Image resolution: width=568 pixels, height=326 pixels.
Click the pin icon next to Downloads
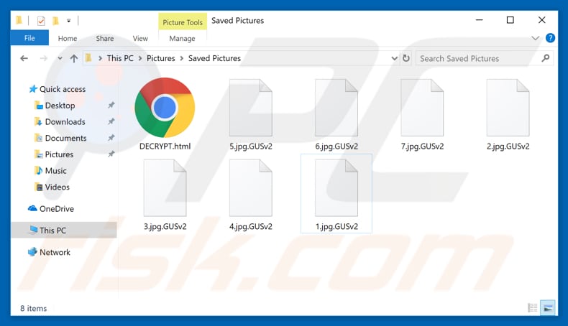[x=111, y=121]
